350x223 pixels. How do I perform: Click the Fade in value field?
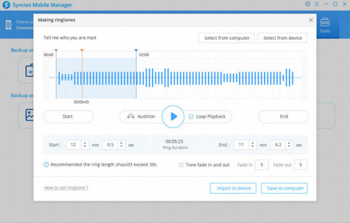(x=261, y=165)
